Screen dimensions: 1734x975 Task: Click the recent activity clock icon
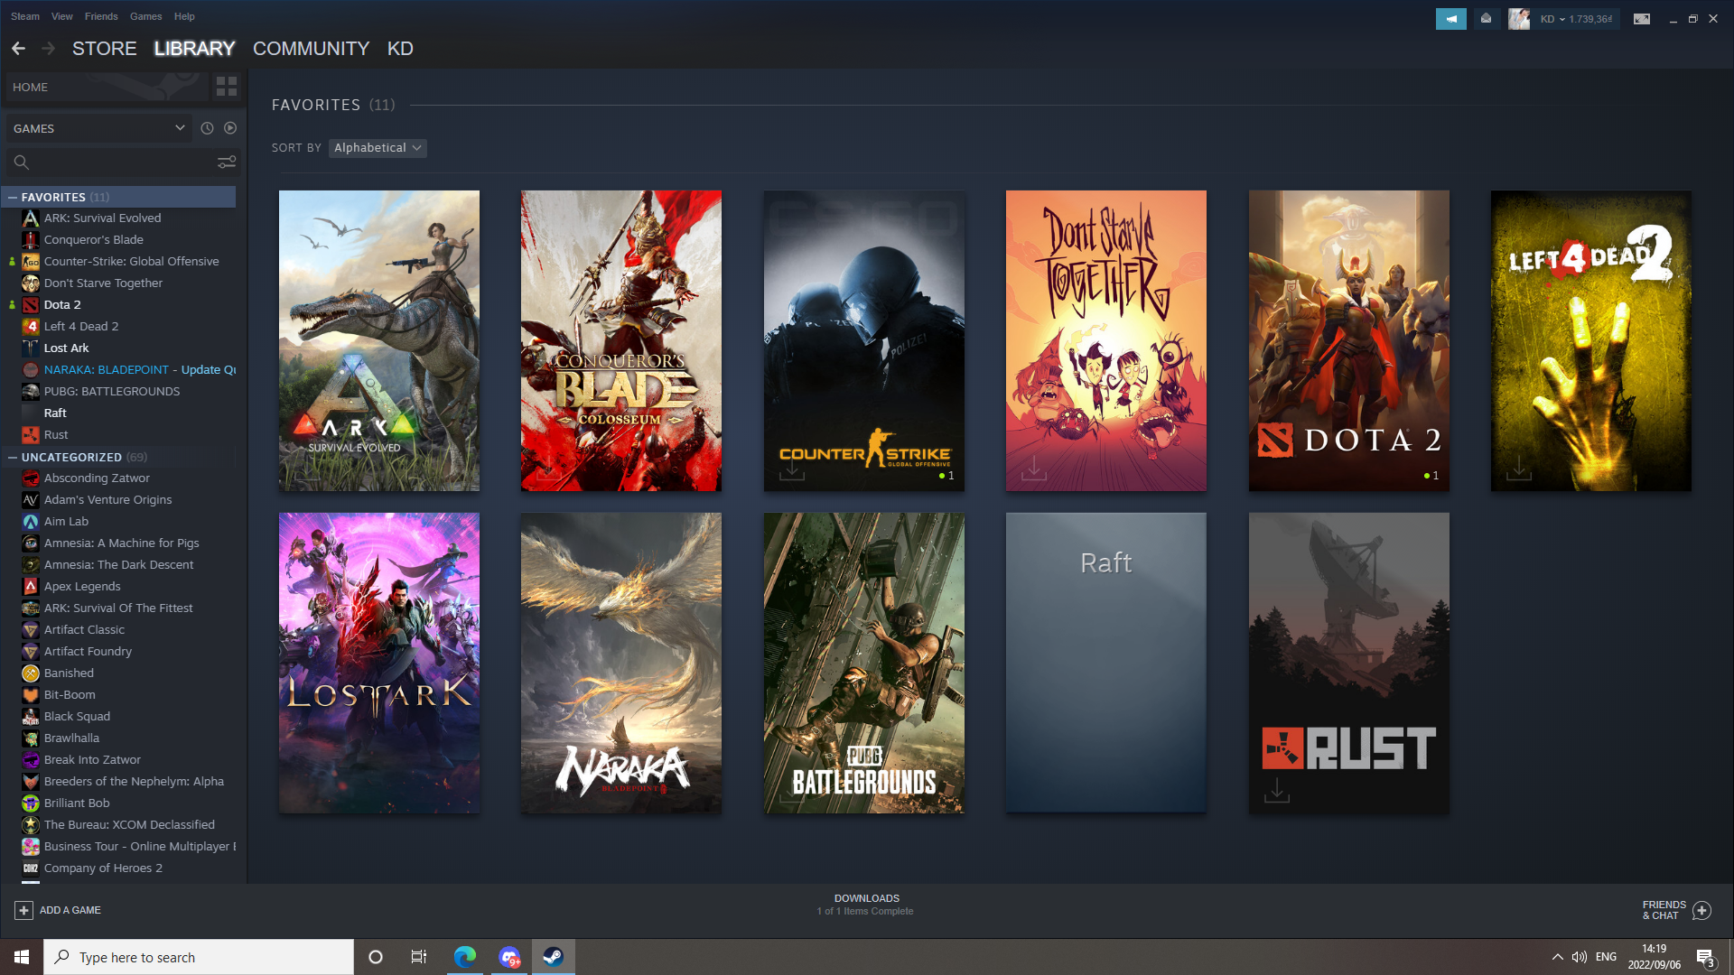pyautogui.click(x=207, y=128)
